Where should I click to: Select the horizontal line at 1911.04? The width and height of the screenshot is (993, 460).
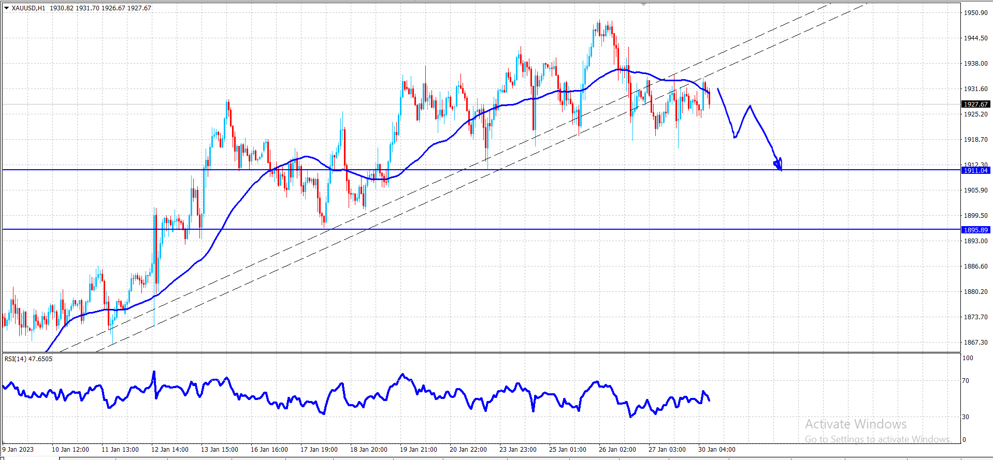pyautogui.click(x=481, y=170)
